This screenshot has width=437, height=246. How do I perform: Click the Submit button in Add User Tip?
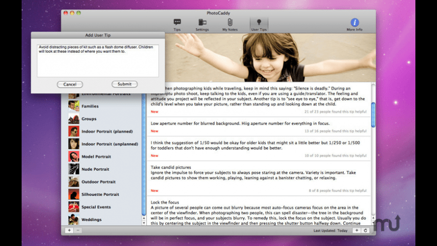point(125,84)
